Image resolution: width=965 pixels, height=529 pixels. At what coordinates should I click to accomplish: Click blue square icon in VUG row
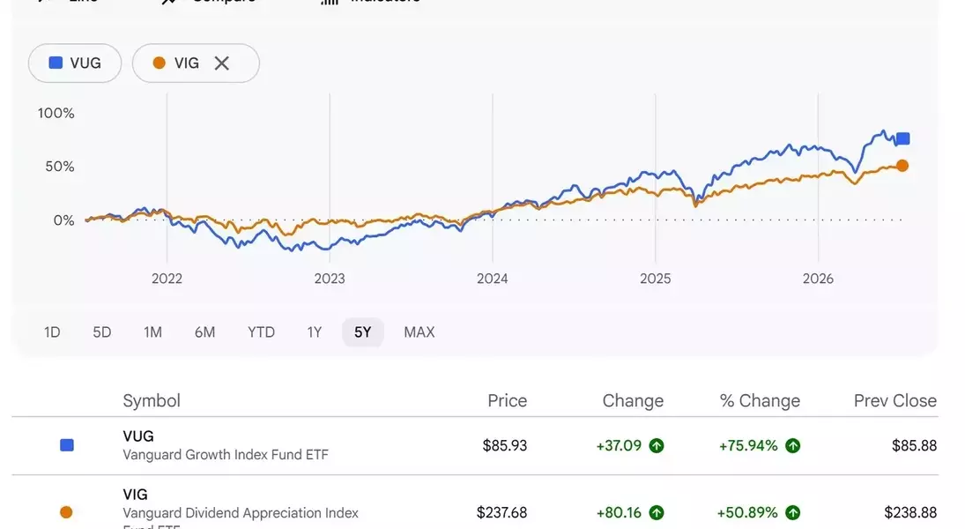(x=66, y=445)
